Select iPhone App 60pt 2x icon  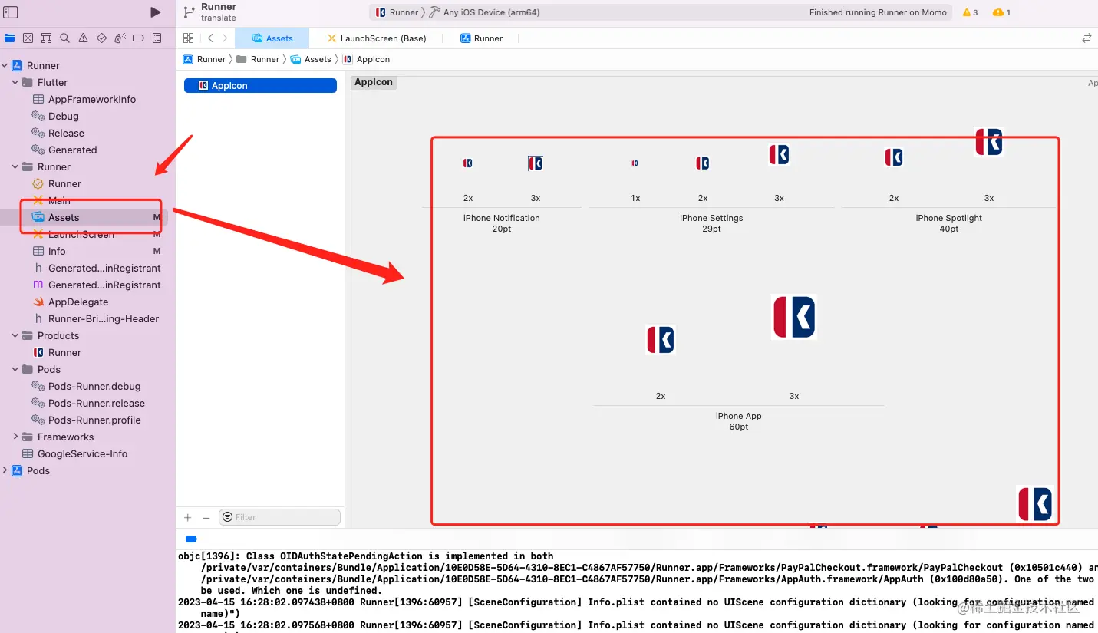point(661,340)
